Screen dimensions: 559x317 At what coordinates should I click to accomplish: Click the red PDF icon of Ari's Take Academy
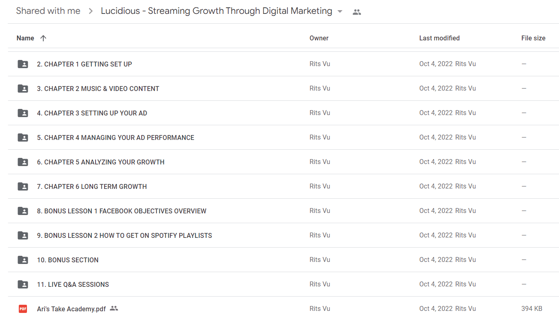click(x=23, y=309)
